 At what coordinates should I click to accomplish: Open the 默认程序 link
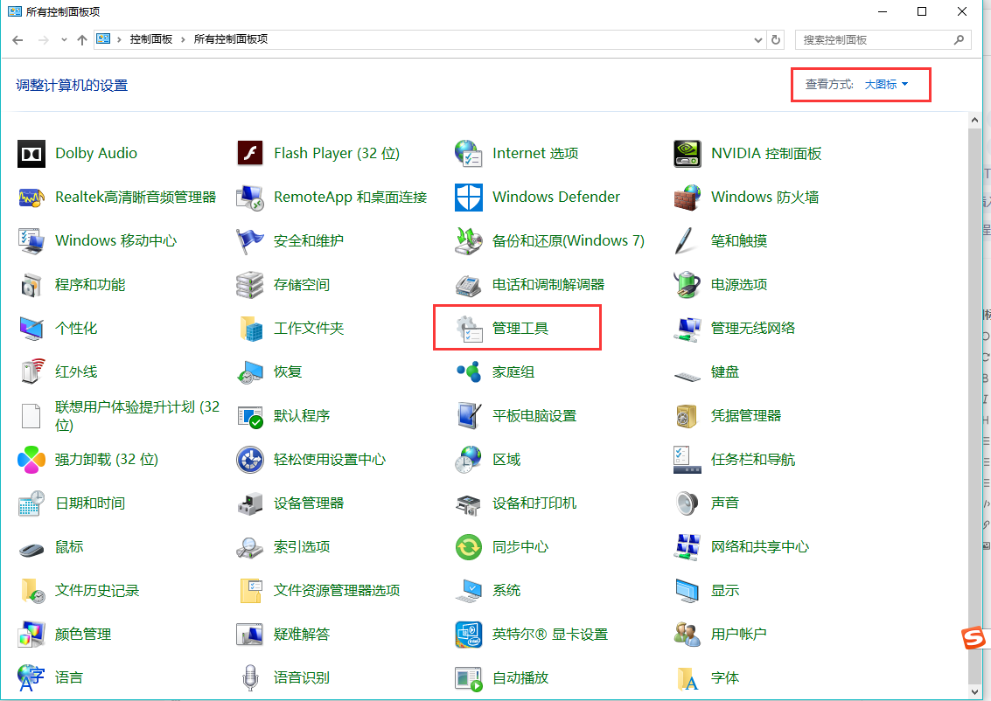pos(302,416)
